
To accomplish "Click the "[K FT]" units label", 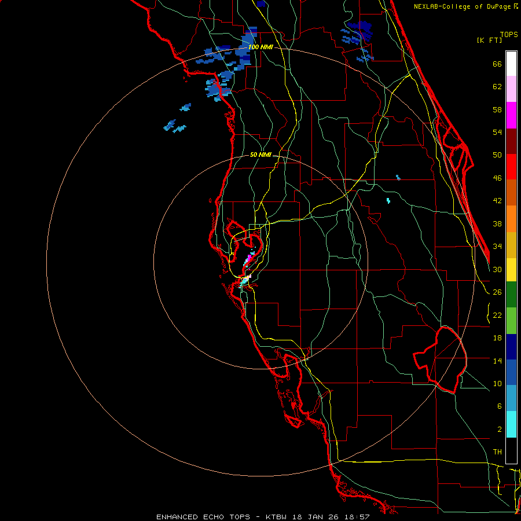I will [489, 40].
